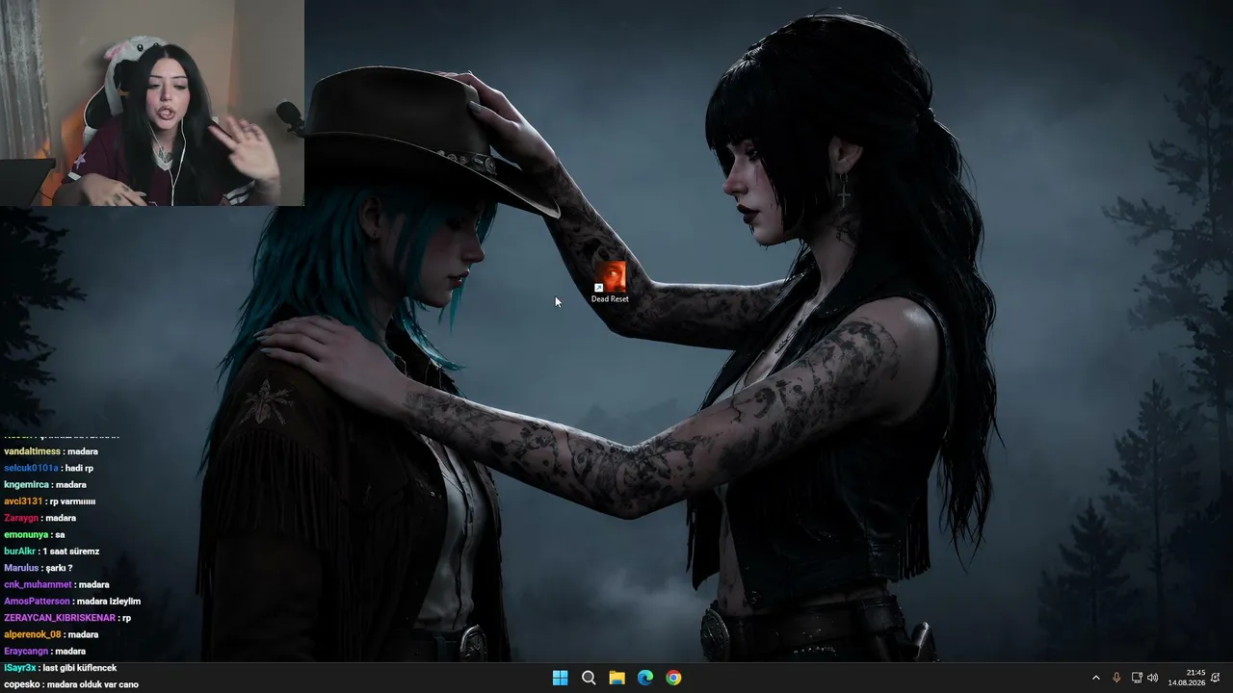
Task: Select Zaraygn's "madara" chat line
Action: tap(40, 518)
